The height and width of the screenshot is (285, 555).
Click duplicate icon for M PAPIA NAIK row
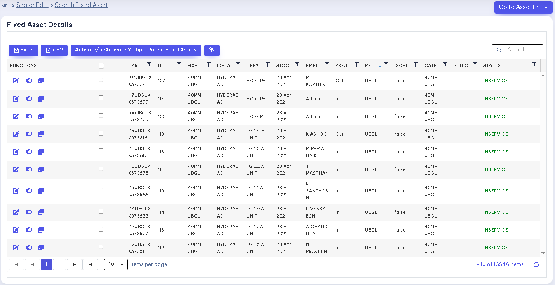click(x=41, y=152)
